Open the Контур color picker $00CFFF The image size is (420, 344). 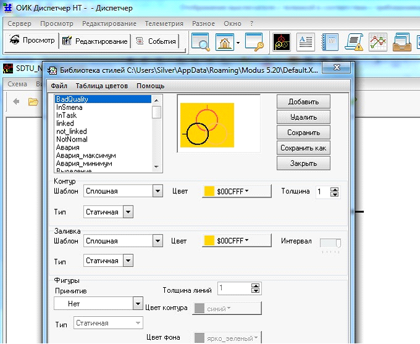tap(237, 191)
